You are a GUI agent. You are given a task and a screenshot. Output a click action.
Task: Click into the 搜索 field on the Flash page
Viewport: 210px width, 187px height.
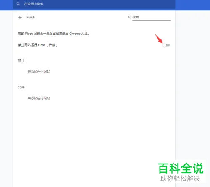[151, 17]
